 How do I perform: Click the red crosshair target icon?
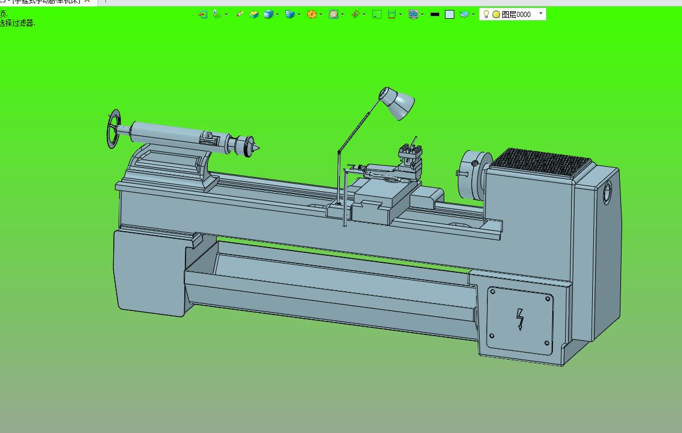click(355, 14)
